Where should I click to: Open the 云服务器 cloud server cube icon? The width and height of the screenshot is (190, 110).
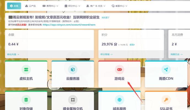[73, 70]
